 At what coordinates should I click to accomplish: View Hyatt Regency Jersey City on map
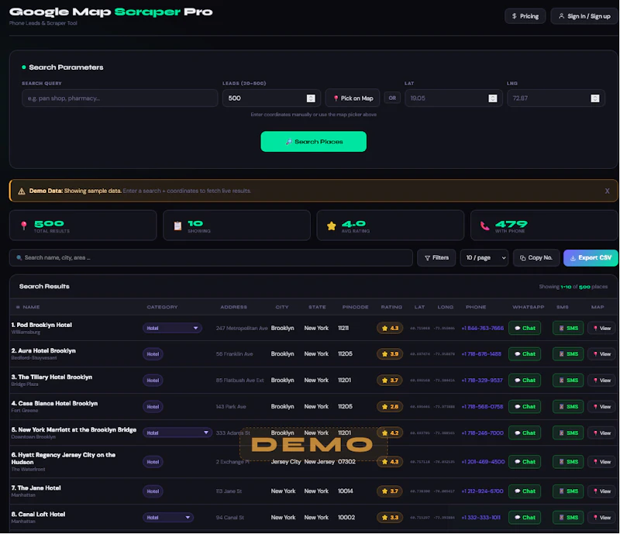coord(602,462)
